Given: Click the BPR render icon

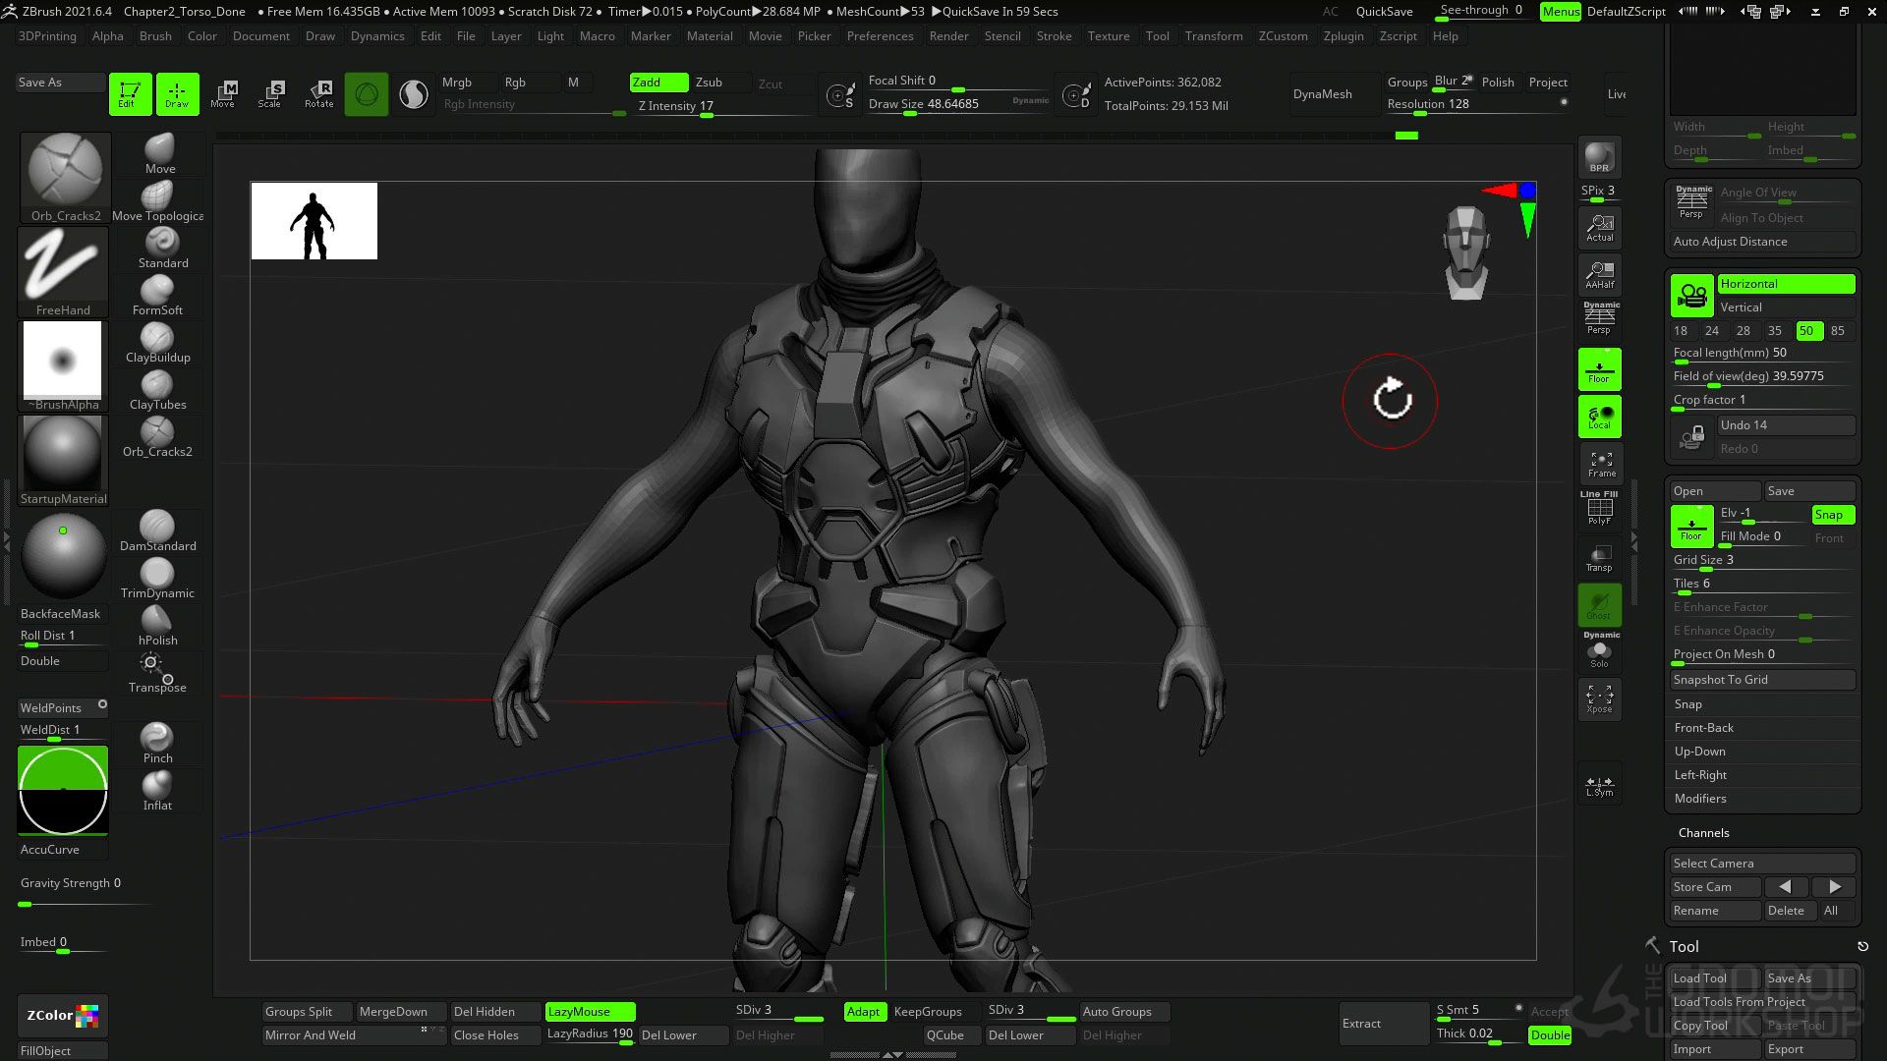Looking at the screenshot, I should (x=1599, y=157).
